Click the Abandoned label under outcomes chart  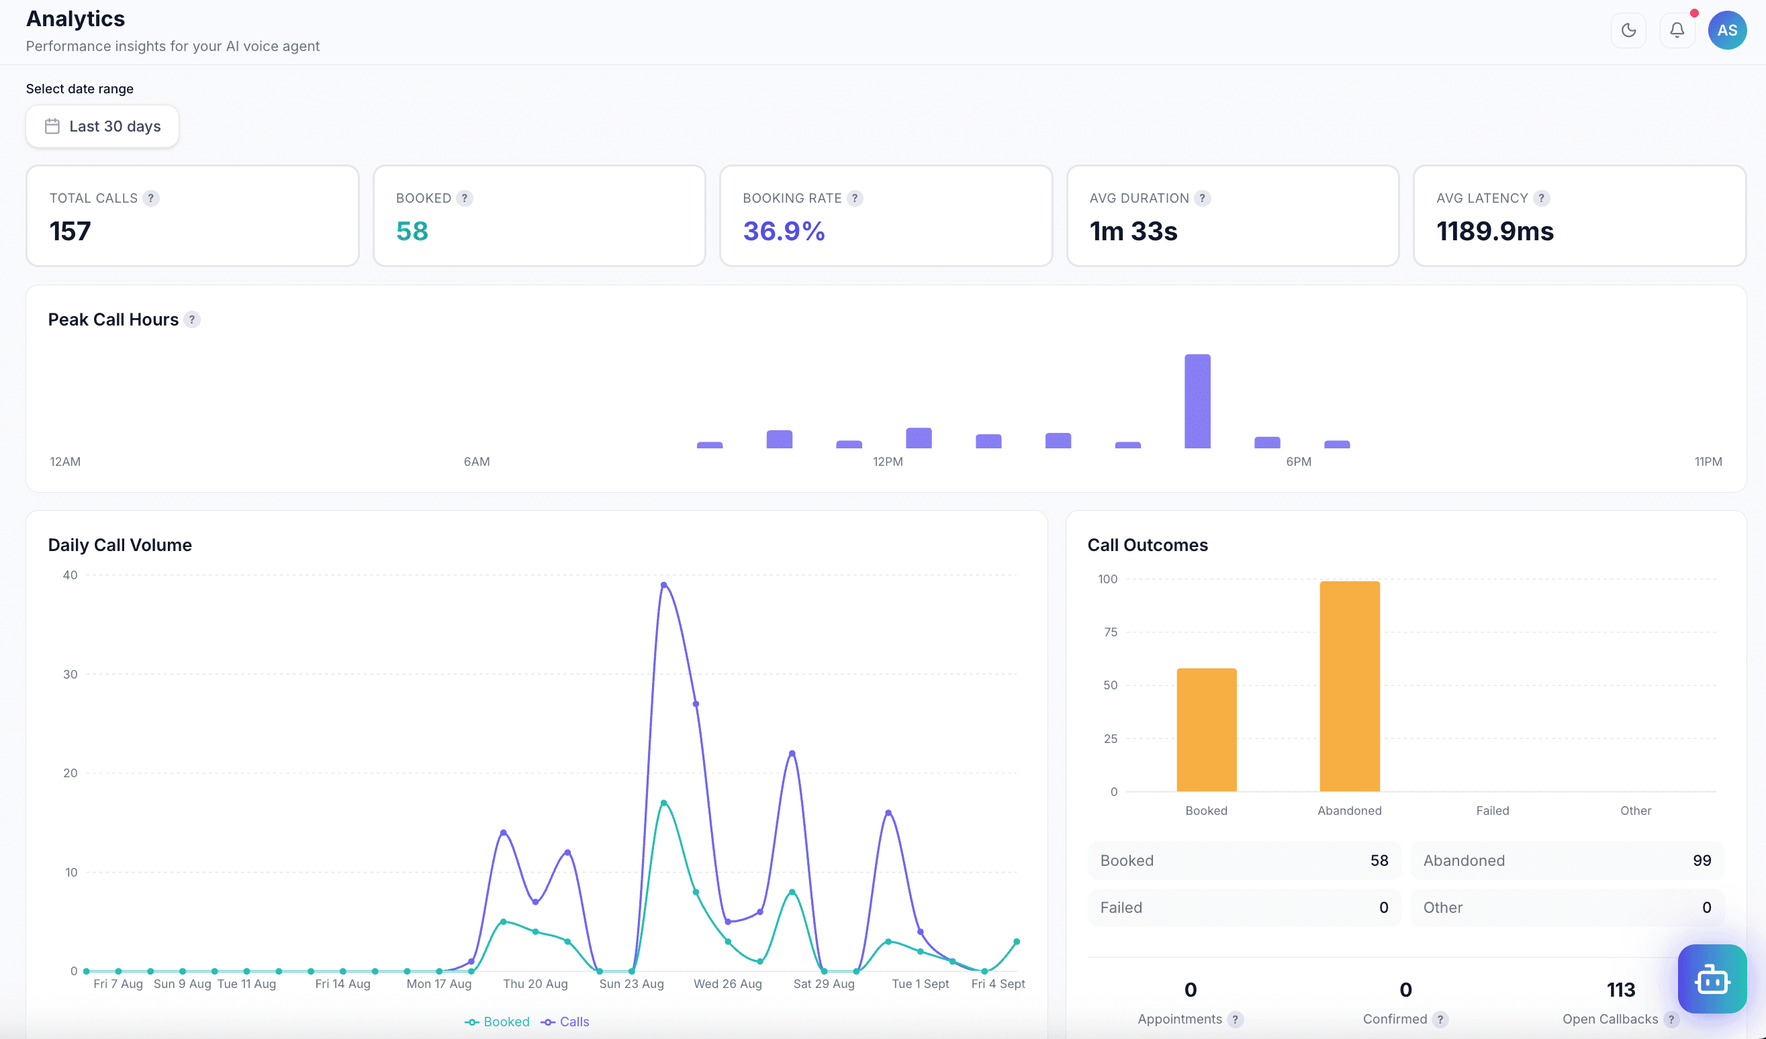coord(1350,811)
